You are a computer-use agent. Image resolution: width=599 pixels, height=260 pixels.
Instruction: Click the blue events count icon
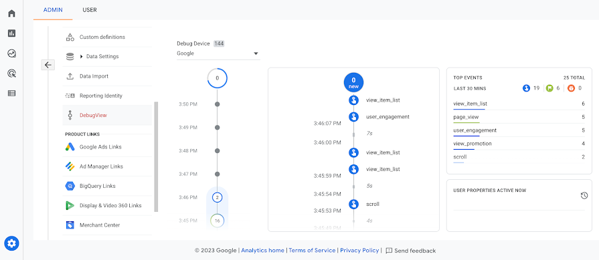pos(527,88)
